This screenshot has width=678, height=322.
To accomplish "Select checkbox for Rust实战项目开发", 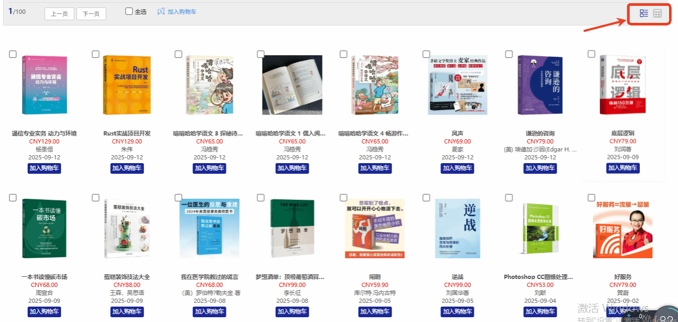I will [x=96, y=54].
